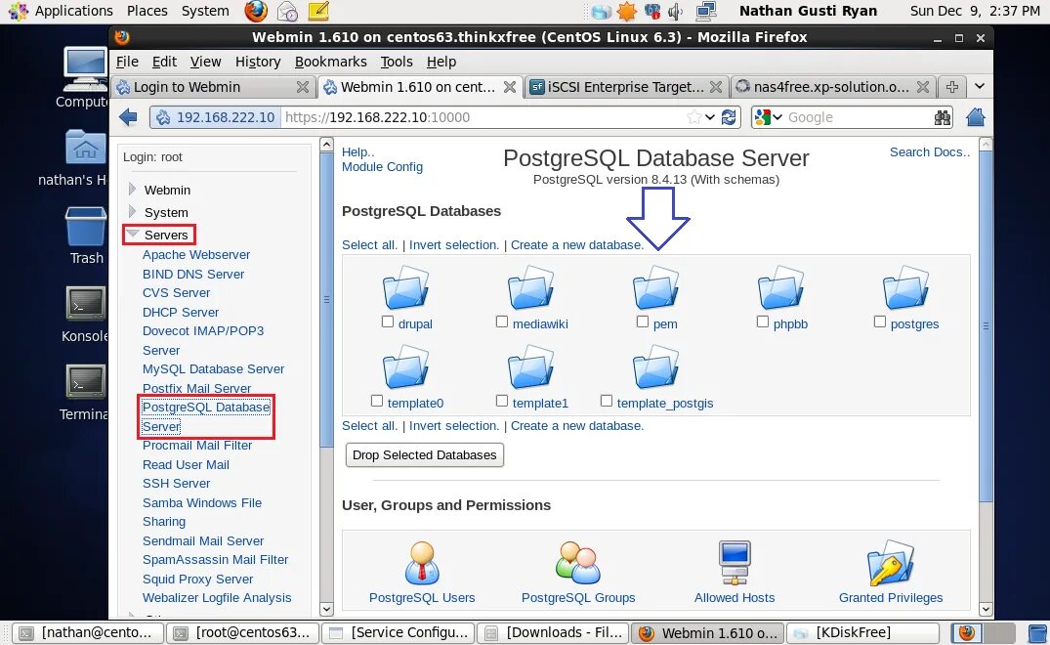Open the template0 database folder icon
This screenshot has height=645, width=1050.
405,367
